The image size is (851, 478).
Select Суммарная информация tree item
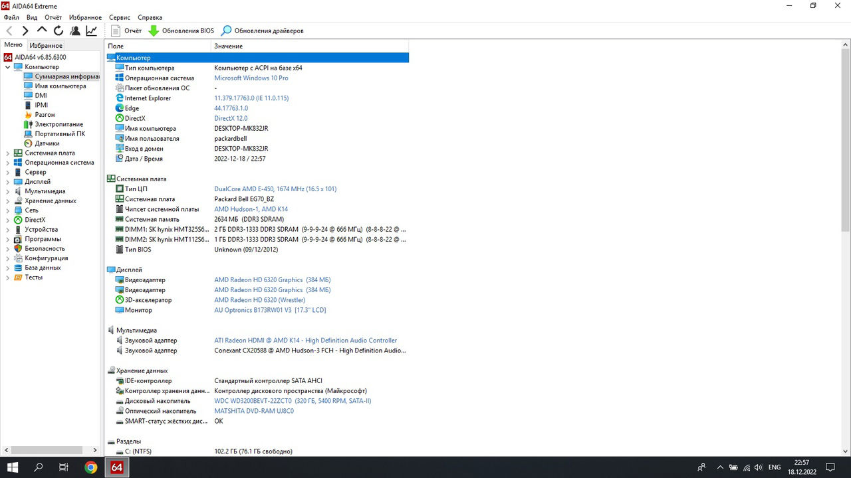click(x=62, y=76)
